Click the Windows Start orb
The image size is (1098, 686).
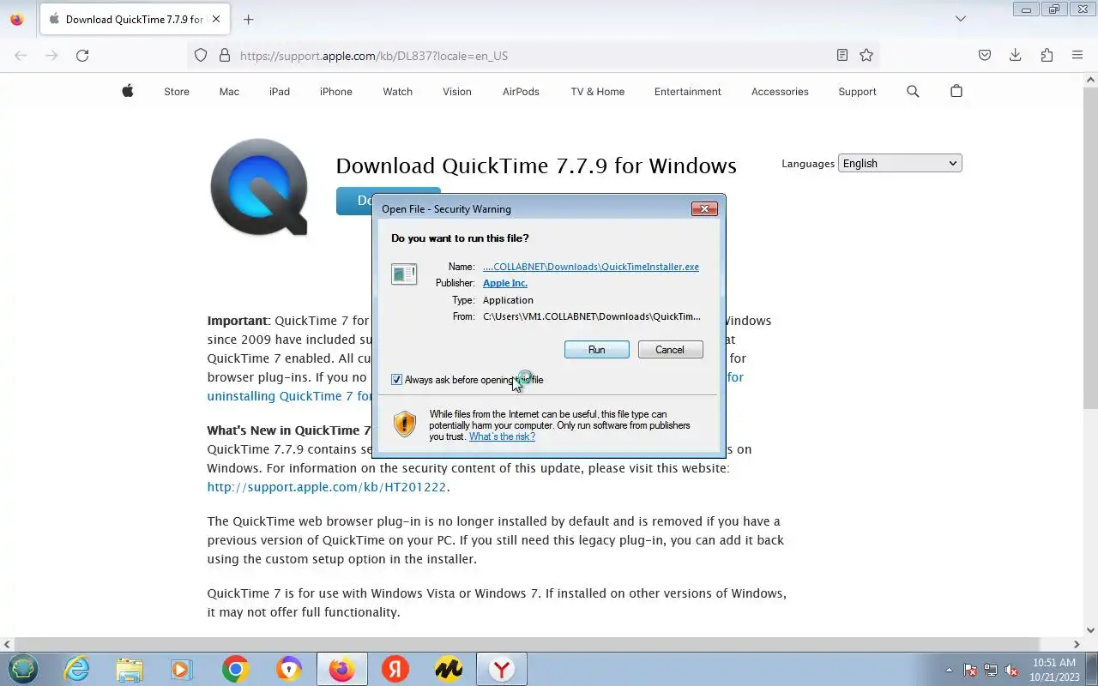coord(23,669)
